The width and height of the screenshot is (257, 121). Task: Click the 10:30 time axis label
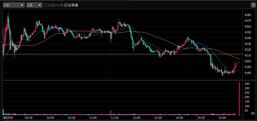(71, 118)
